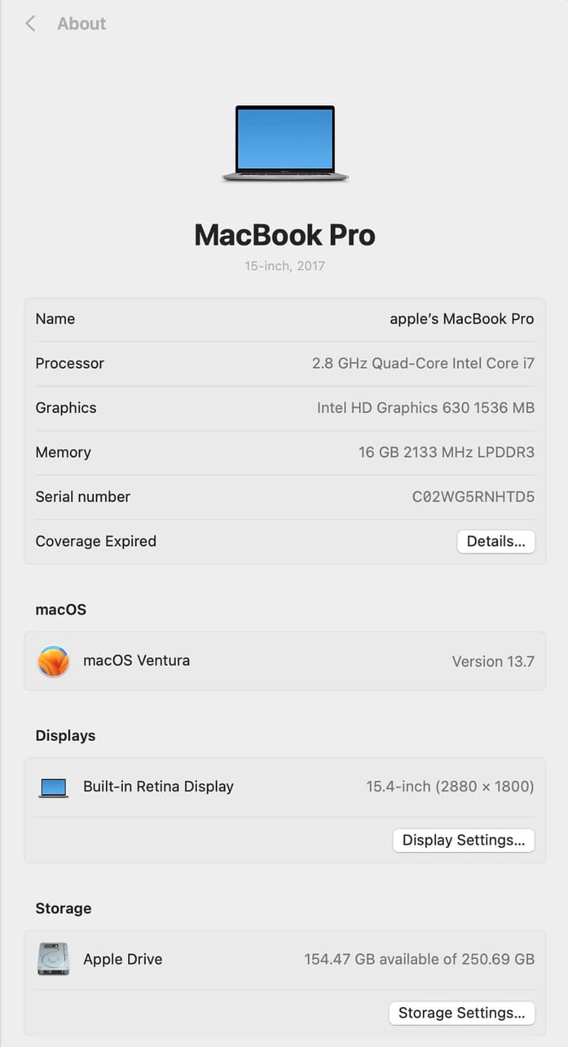The width and height of the screenshot is (568, 1047).
Task: Open Display Settings
Action: click(x=463, y=840)
